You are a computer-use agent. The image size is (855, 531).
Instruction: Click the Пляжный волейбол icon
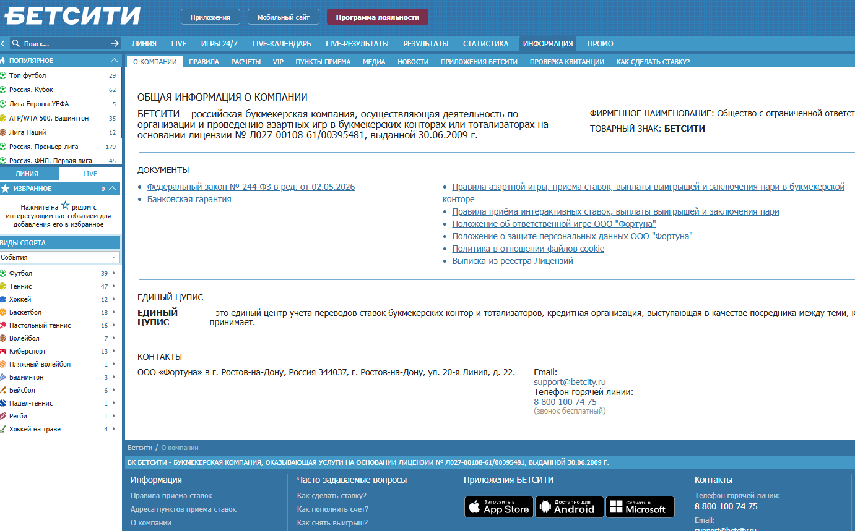[x=3, y=364]
